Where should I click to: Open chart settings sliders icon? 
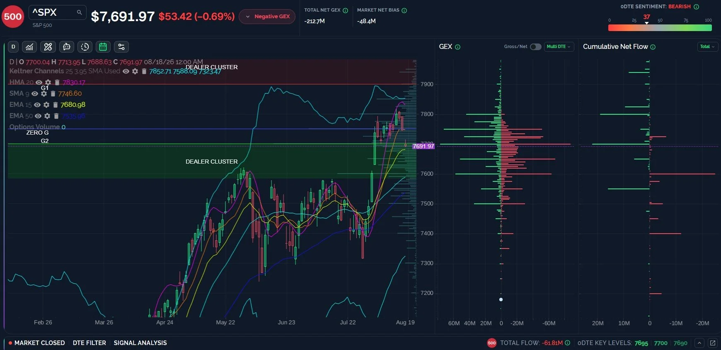[121, 47]
